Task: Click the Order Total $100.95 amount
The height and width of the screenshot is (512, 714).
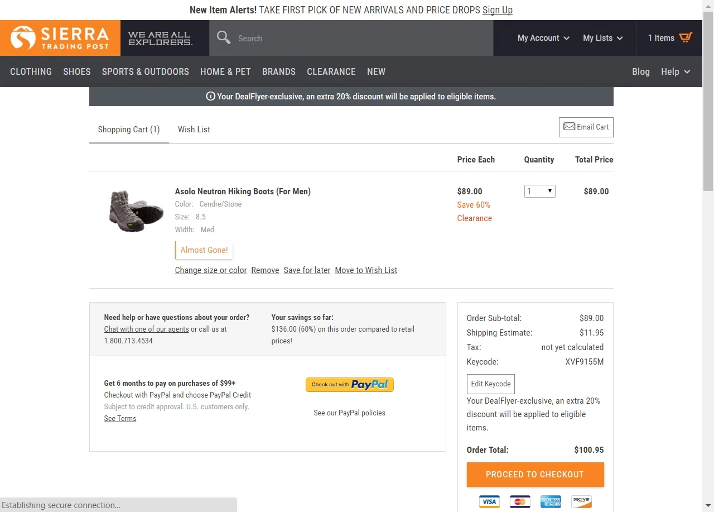Action: pos(589,450)
